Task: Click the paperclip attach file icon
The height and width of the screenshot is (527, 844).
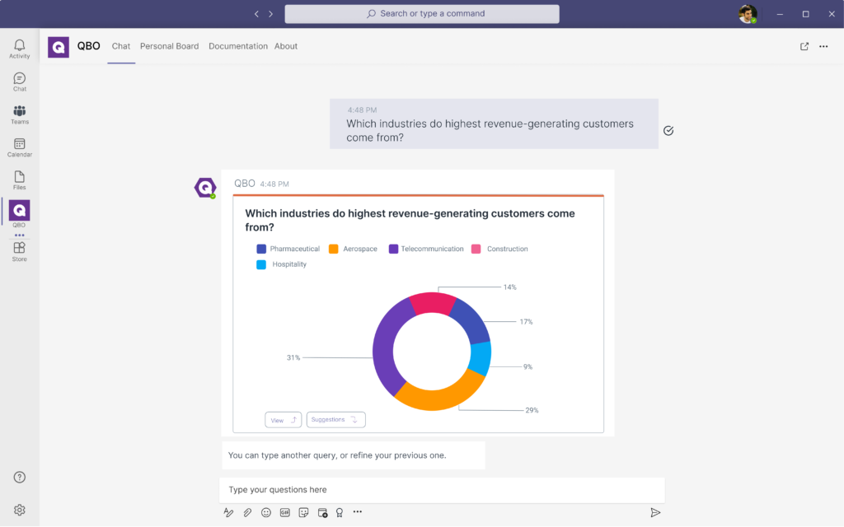Action: tap(247, 512)
